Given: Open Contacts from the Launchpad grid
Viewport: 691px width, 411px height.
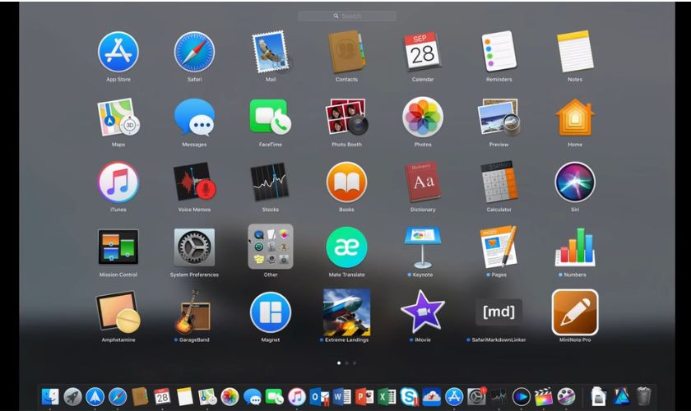Looking at the screenshot, I should [347, 52].
